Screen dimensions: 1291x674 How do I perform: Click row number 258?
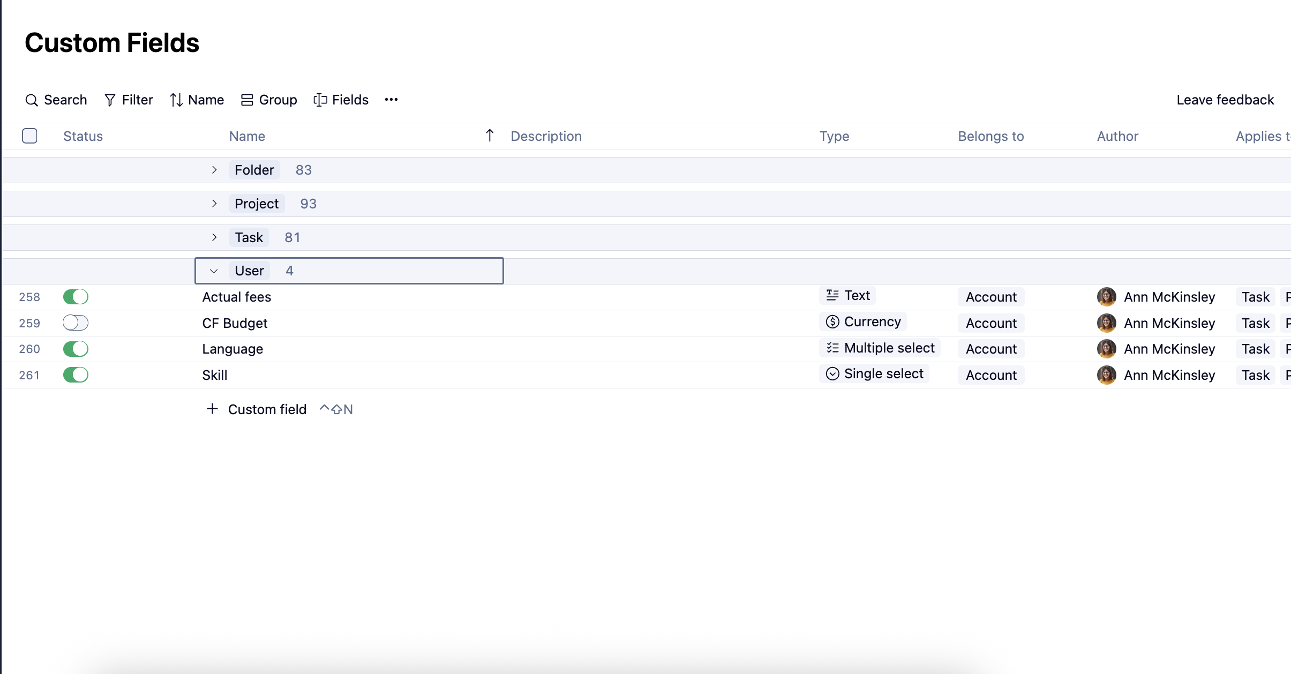[x=29, y=297]
